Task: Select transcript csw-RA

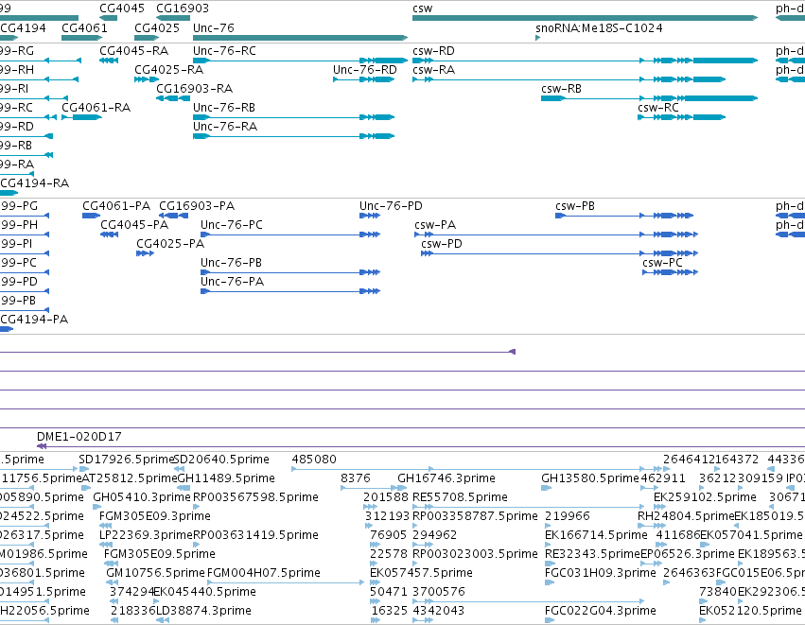Action: click(569, 79)
